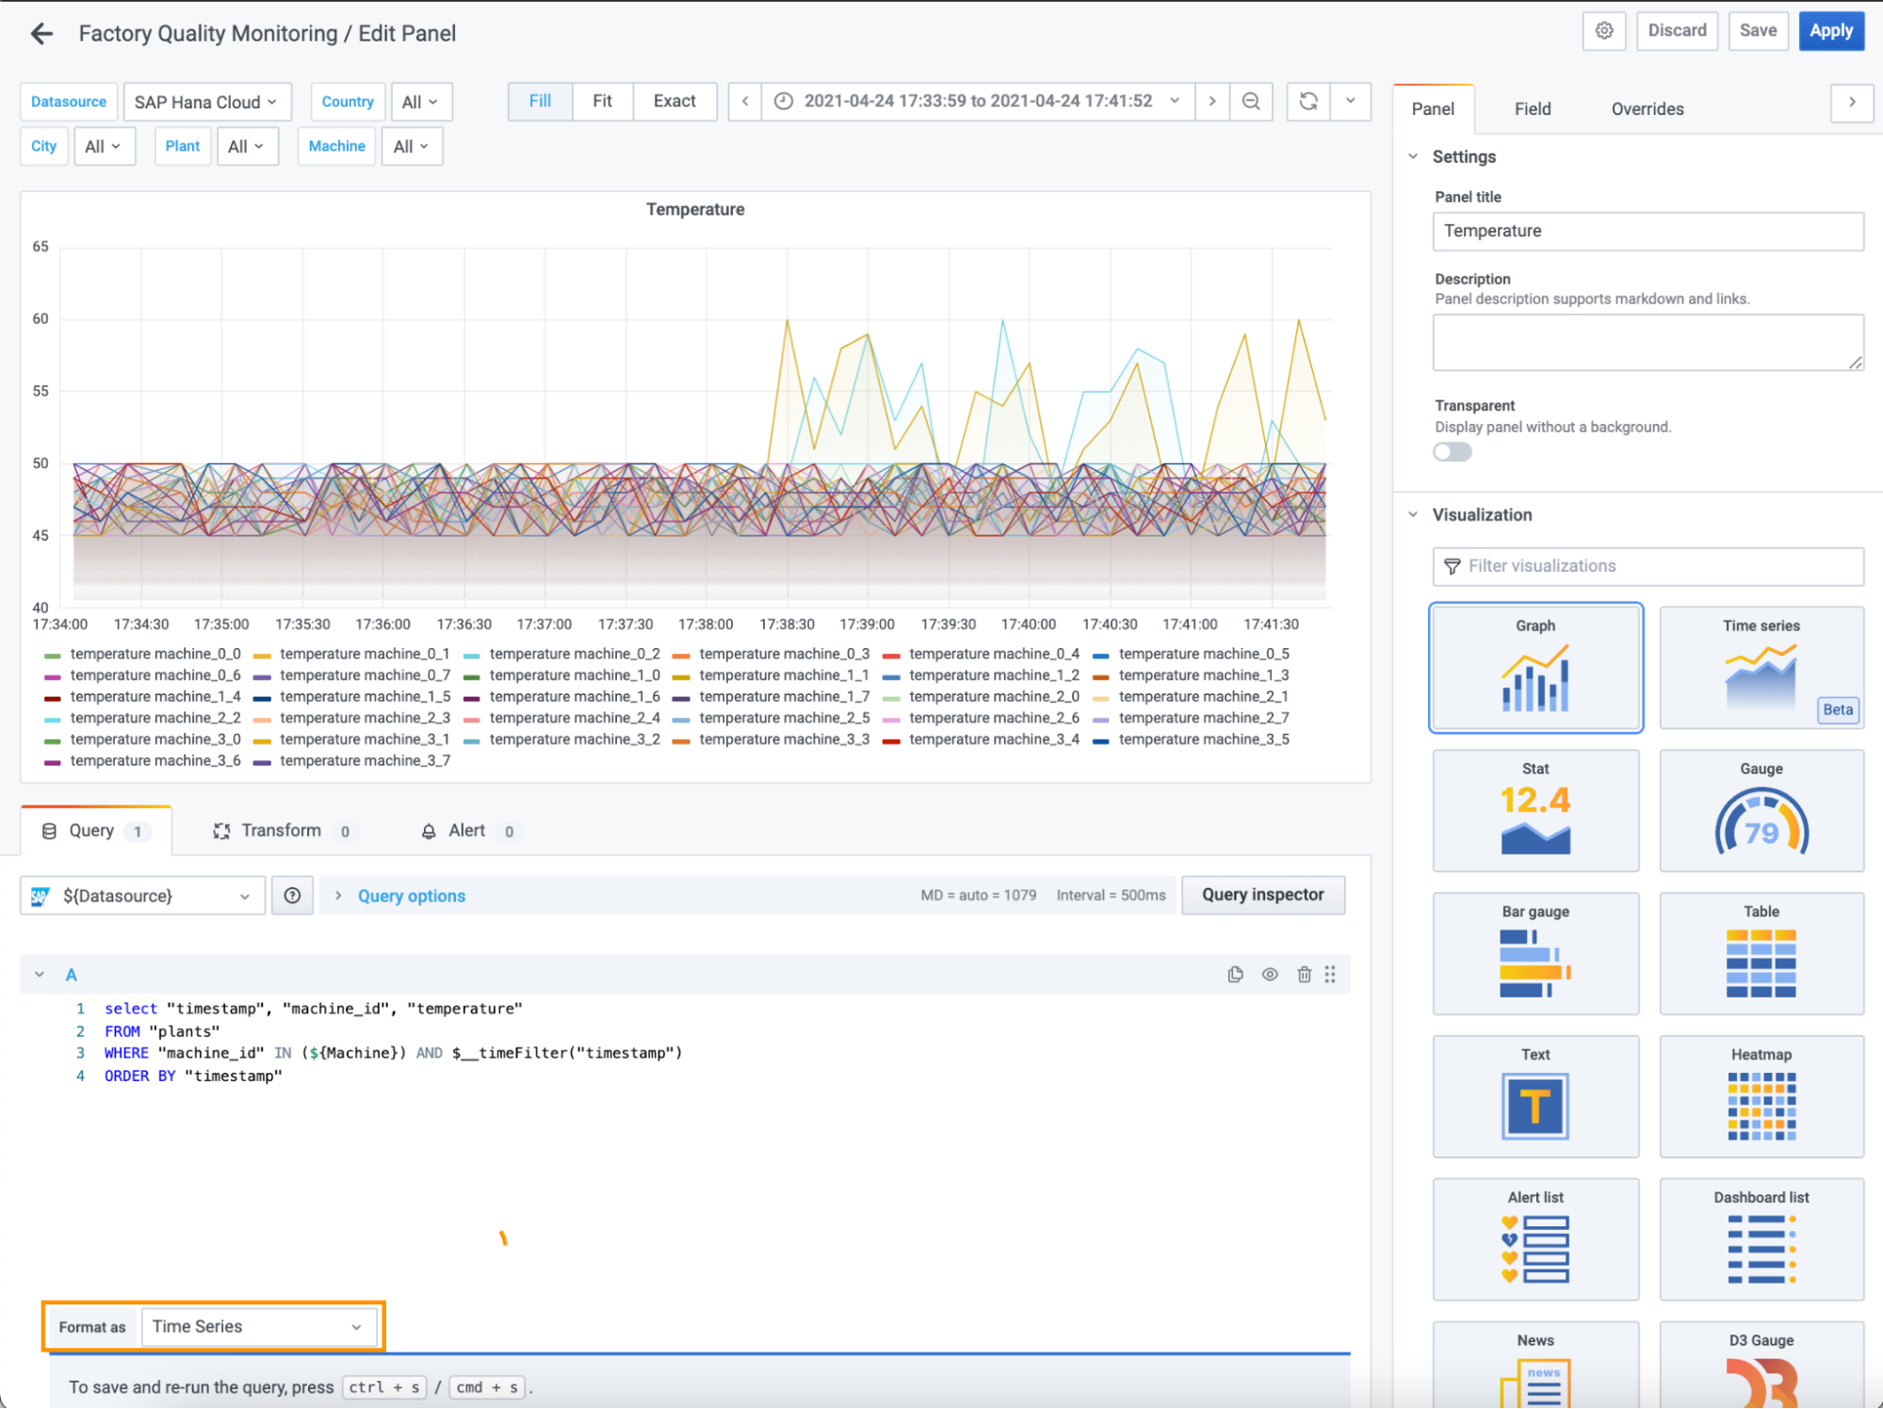Click the zoom out time range icon
This screenshot has height=1409, width=1883.
[1251, 101]
